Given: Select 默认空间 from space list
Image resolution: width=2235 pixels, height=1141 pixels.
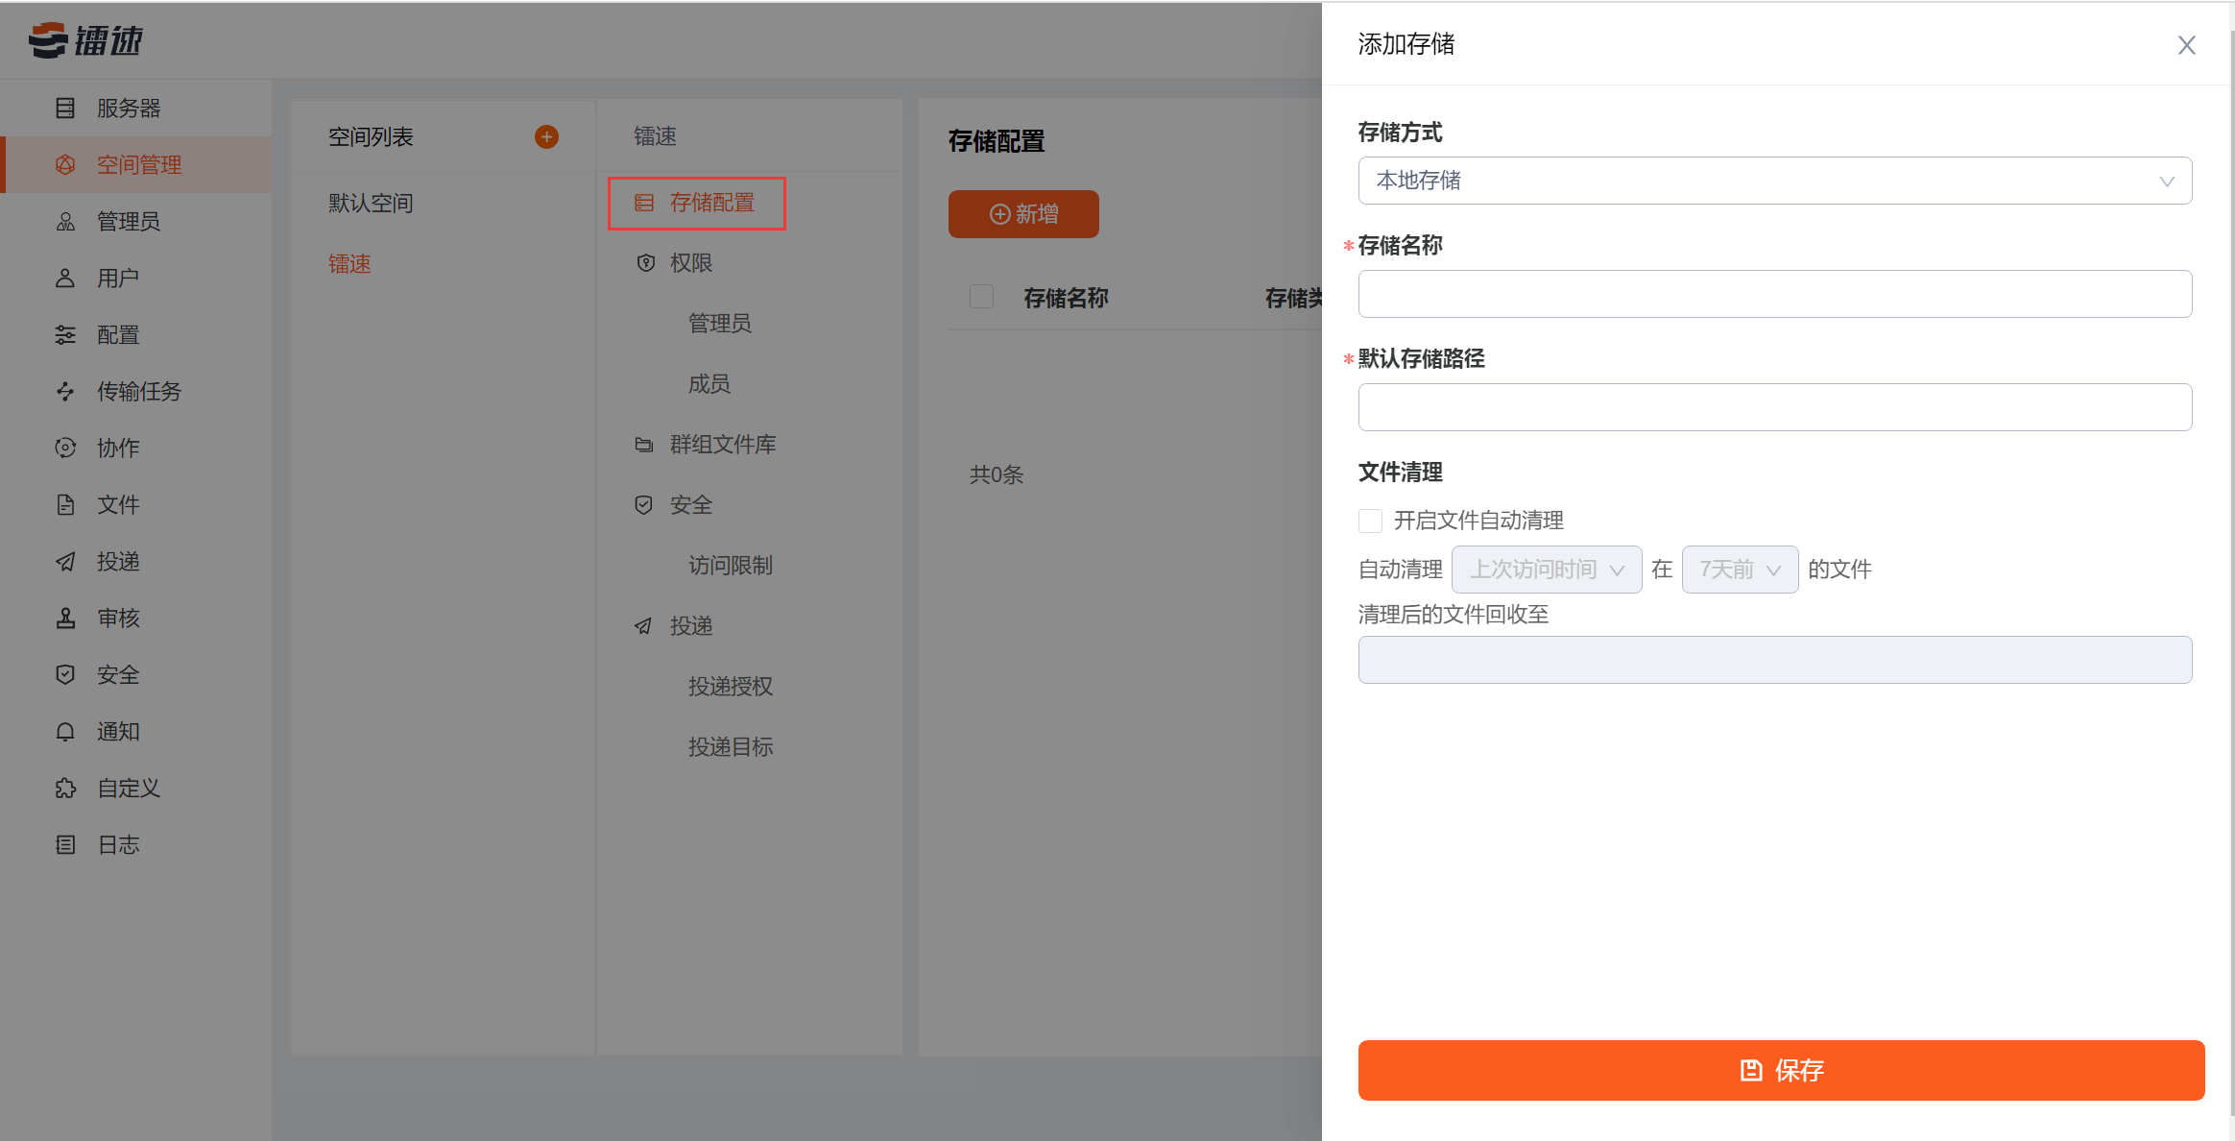Looking at the screenshot, I should 370,202.
